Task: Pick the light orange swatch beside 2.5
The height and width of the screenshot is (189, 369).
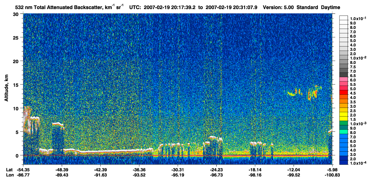Action: [x=343, y=110]
